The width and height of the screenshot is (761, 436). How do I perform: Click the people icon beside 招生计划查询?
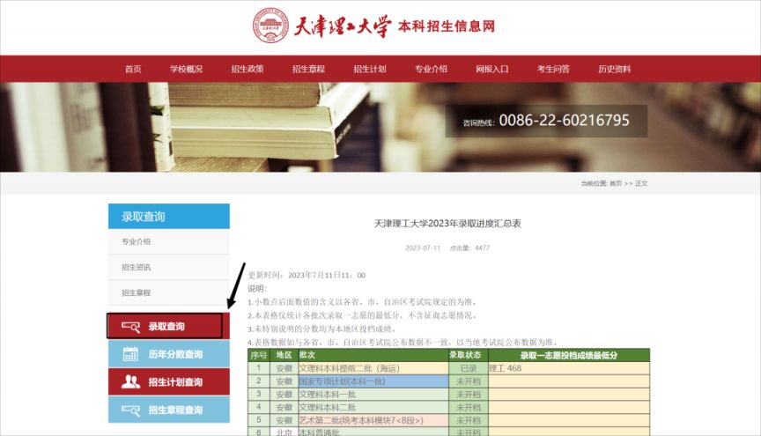tap(130, 381)
